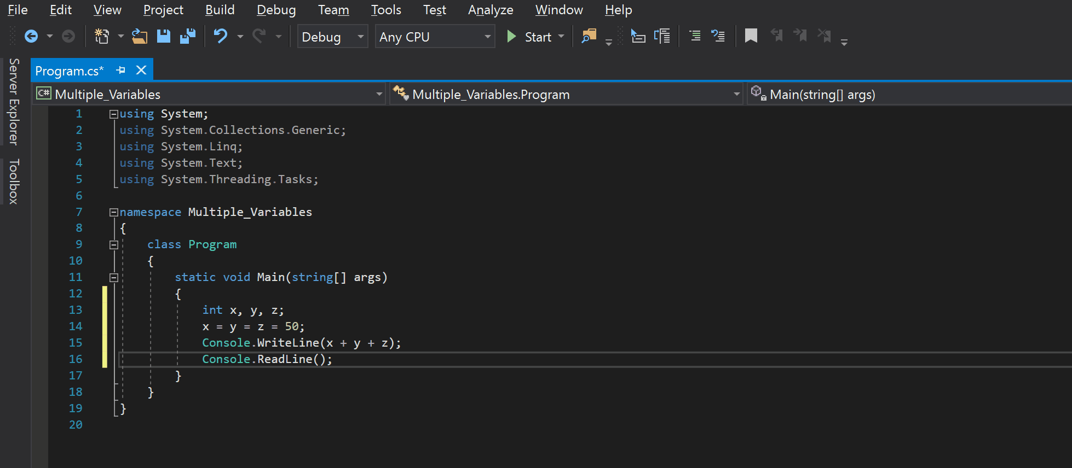Click the Undo arrow icon
Viewport: 1072px width, 468px height.
[221, 37]
